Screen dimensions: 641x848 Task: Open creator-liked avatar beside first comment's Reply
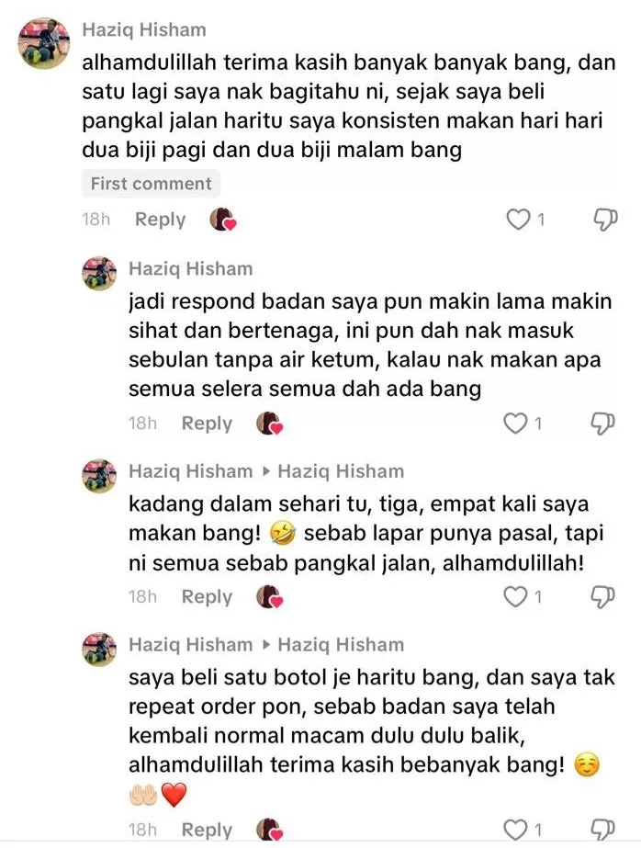[x=222, y=220]
